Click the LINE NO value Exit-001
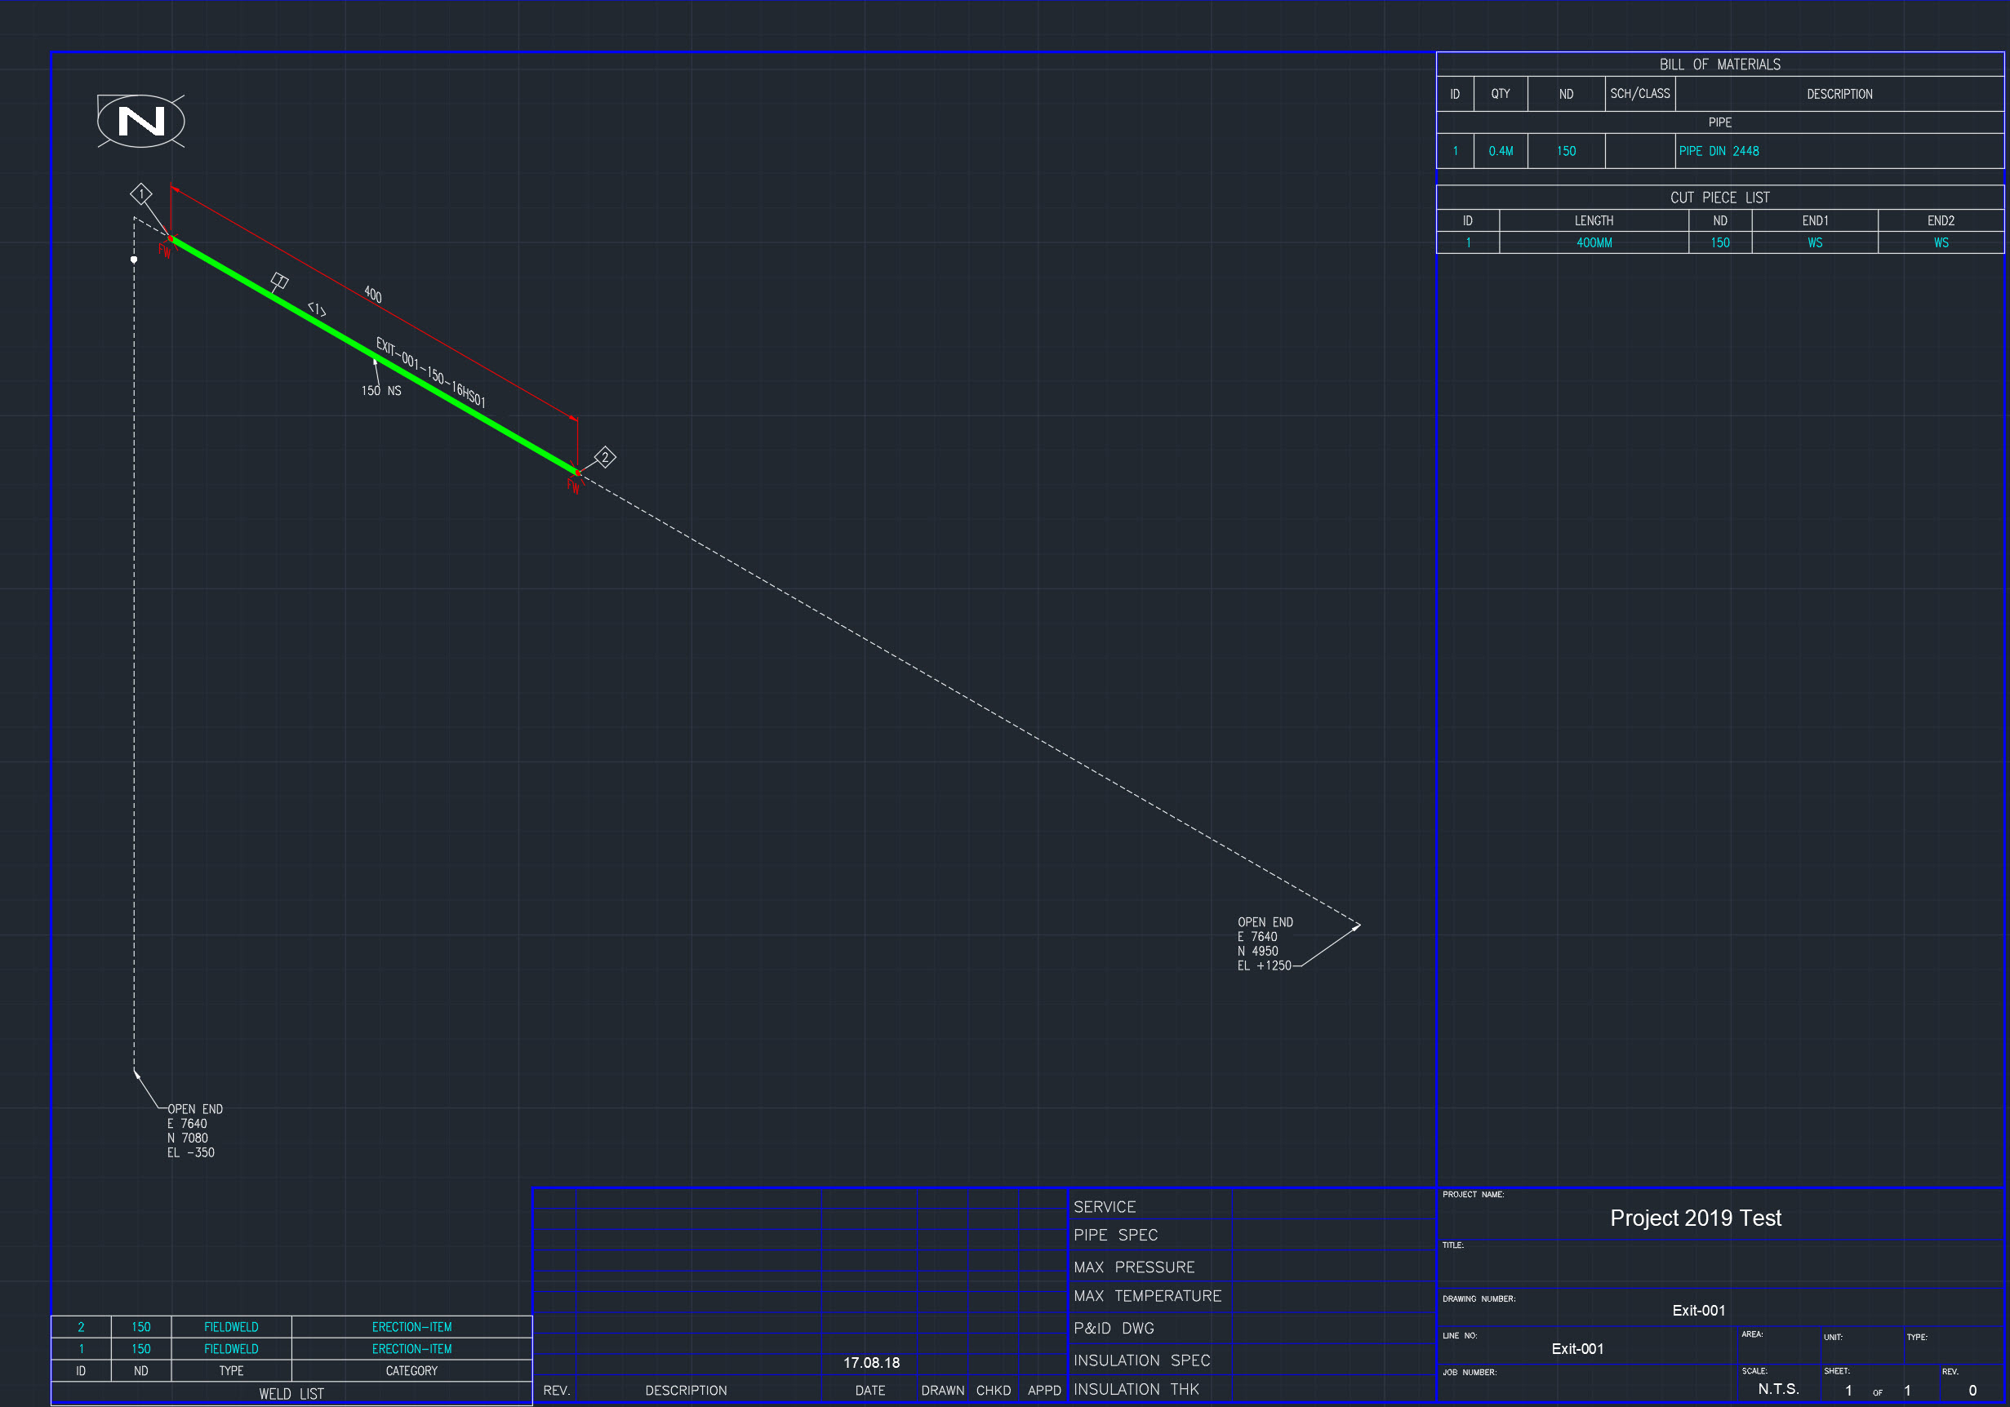Image resolution: width=2010 pixels, height=1407 pixels. pyautogui.click(x=1577, y=1348)
